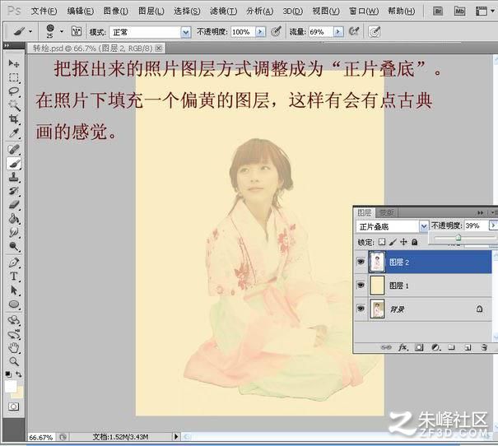This screenshot has height=446, width=498.
Task: Select the Ellipse shape tool
Action: click(14, 304)
